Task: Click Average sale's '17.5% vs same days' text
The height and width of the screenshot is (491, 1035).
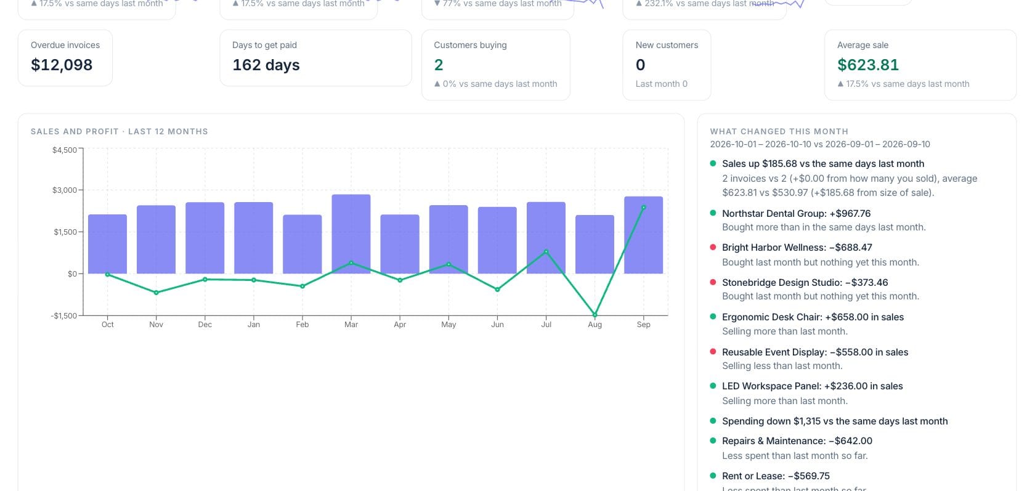Action: tap(903, 84)
